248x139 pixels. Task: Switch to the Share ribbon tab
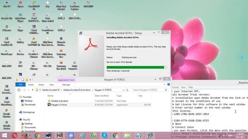(x=41, y=85)
